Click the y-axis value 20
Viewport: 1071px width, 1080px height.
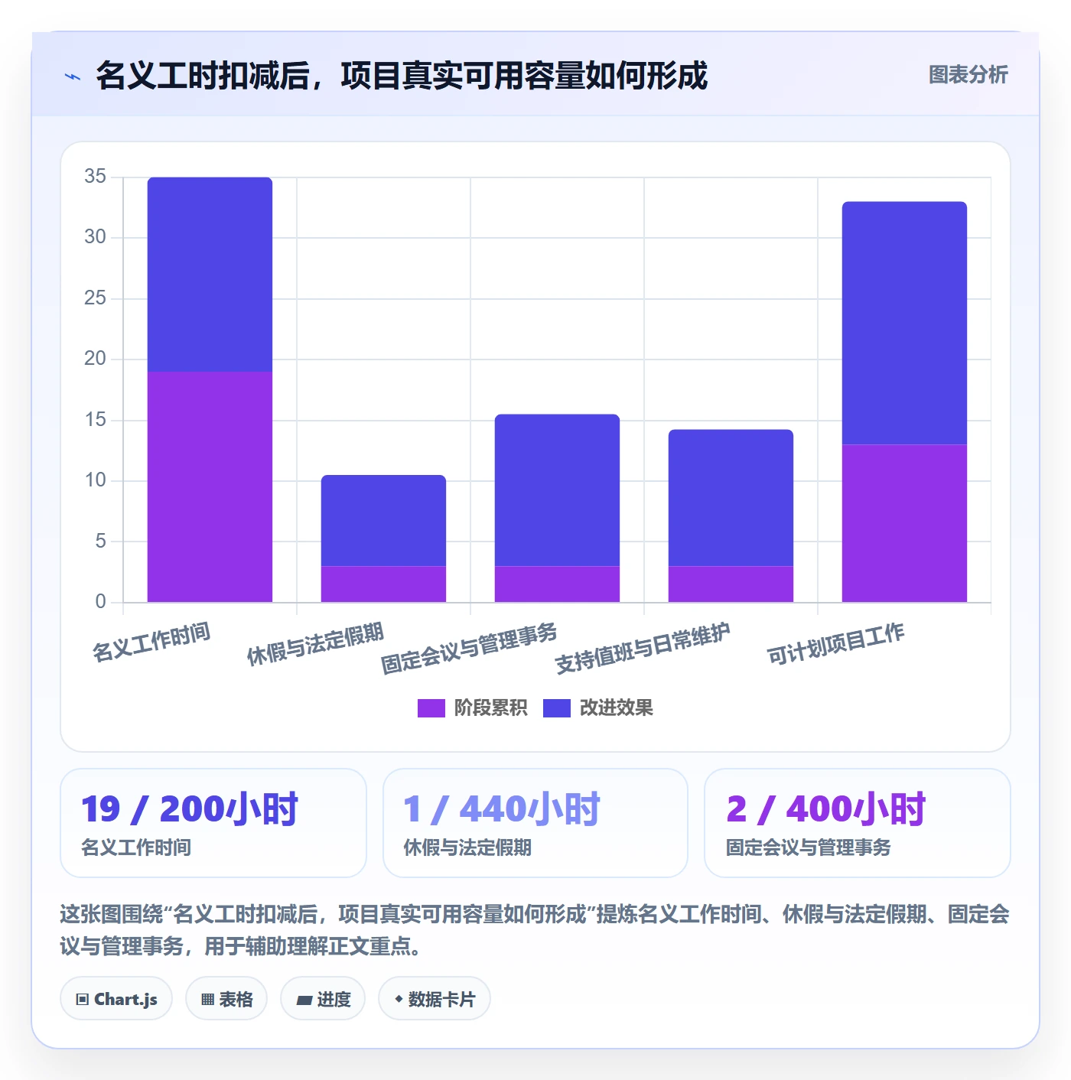pos(95,359)
